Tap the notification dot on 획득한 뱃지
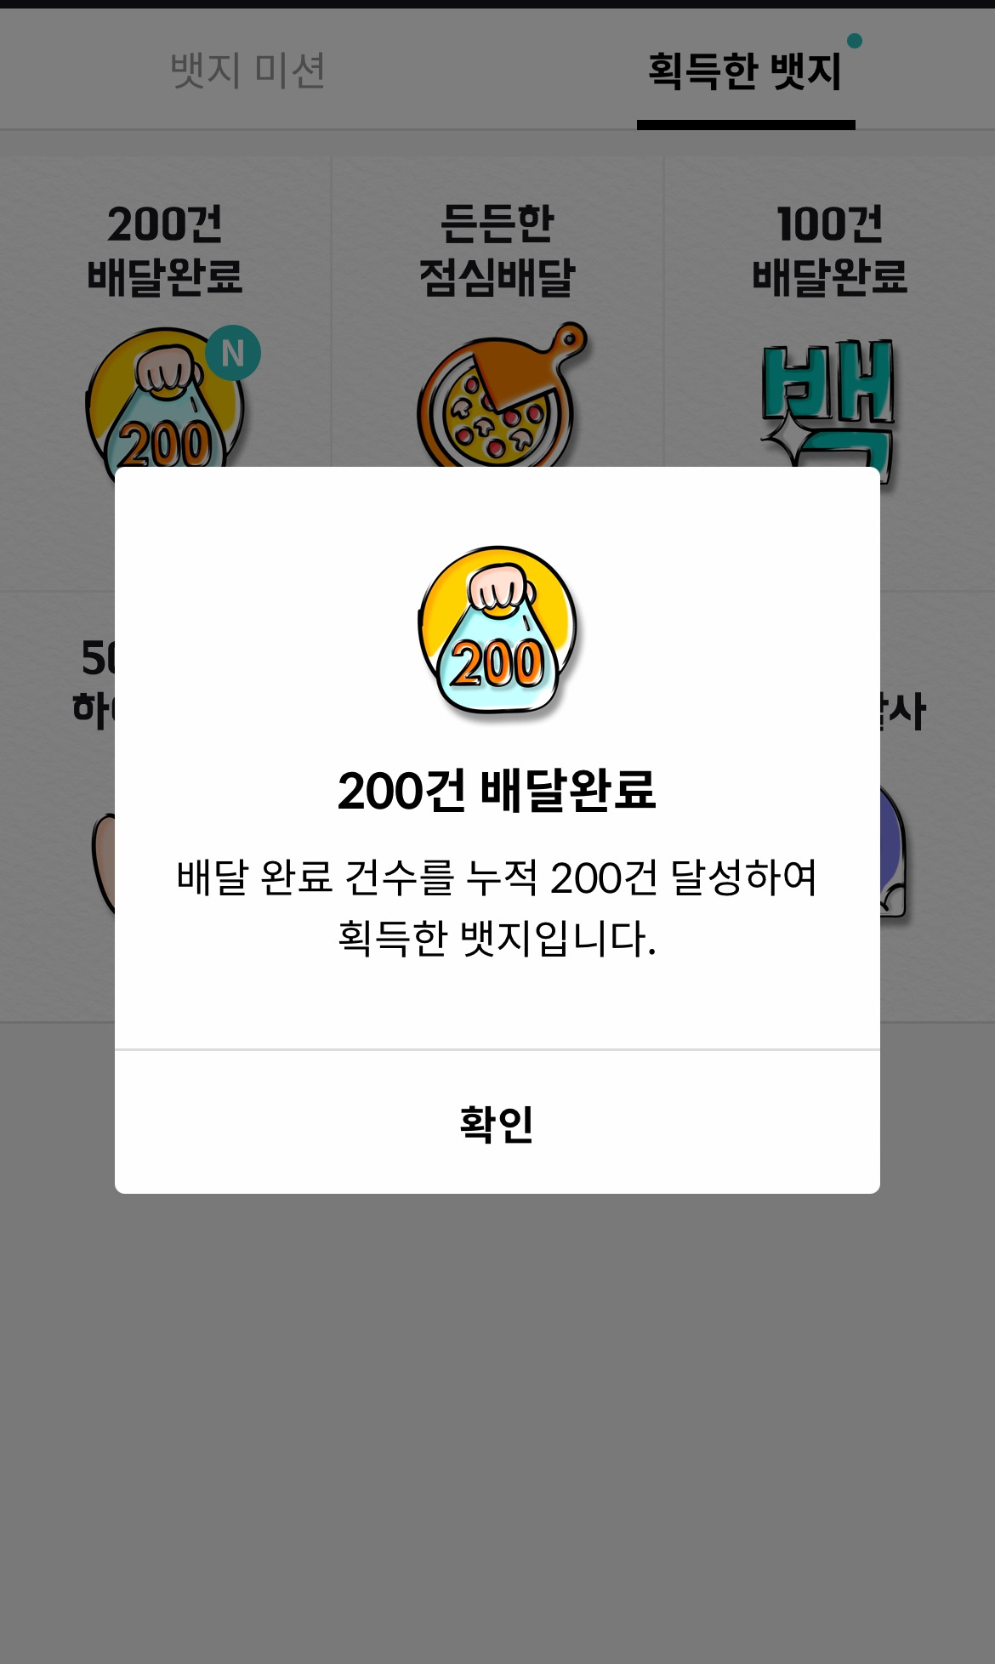The image size is (995, 1664). (x=855, y=41)
